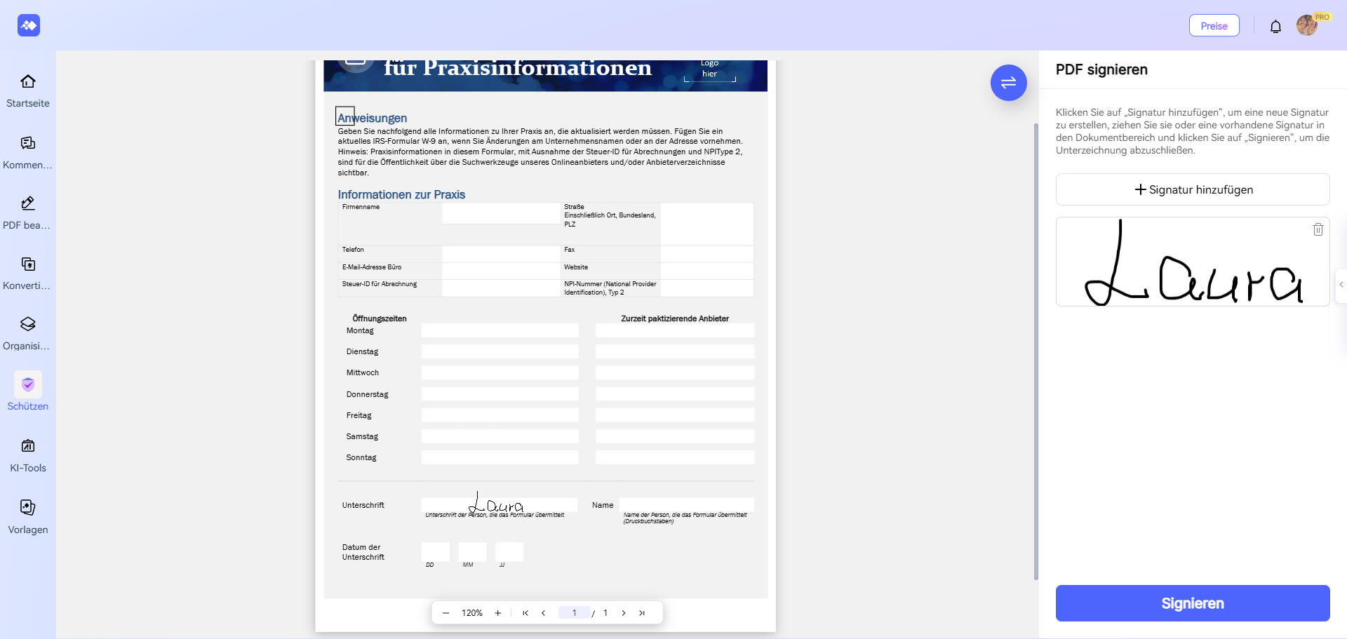The width and height of the screenshot is (1347, 639).
Task: Click the blue swap arrows button
Action: point(1009,83)
